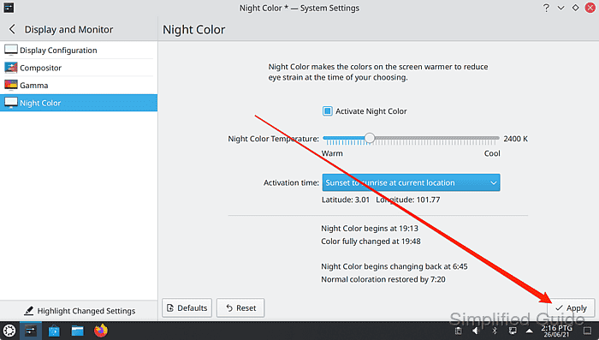Image resolution: width=599 pixels, height=340 pixels.
Task: Click the Defaults button
Action: tap(187, 307)
